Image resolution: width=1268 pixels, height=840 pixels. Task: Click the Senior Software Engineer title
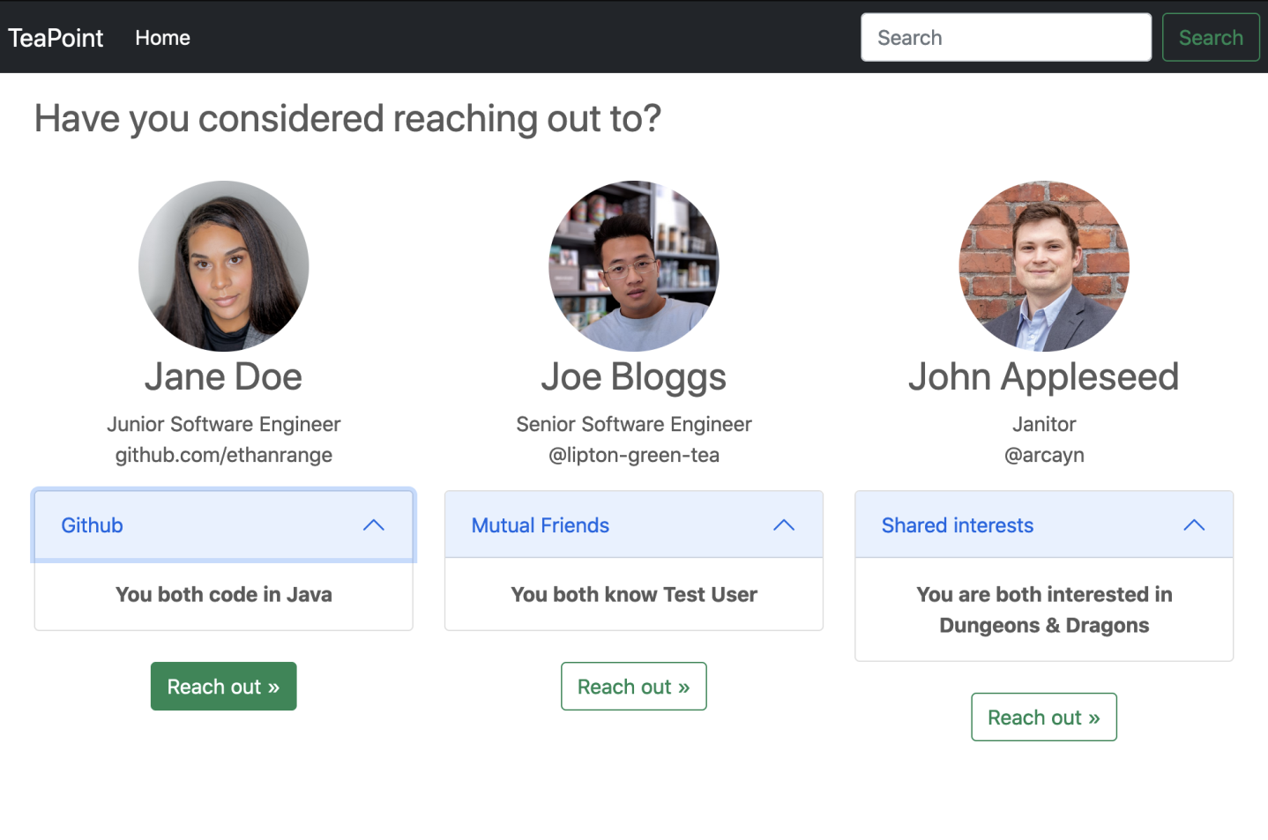pyautogui.click(x=634, y=424)
